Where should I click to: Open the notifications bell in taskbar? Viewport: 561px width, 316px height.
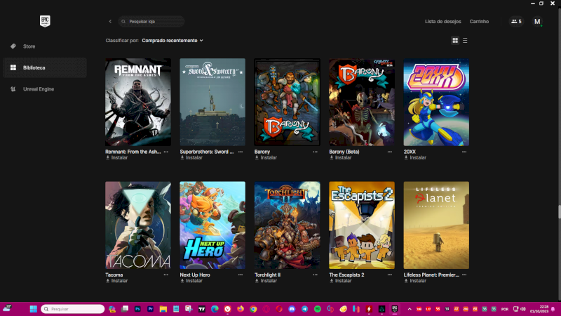pos(553,309)
